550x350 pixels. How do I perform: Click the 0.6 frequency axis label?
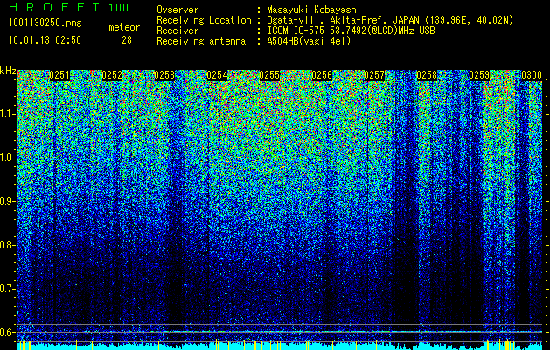7,332
